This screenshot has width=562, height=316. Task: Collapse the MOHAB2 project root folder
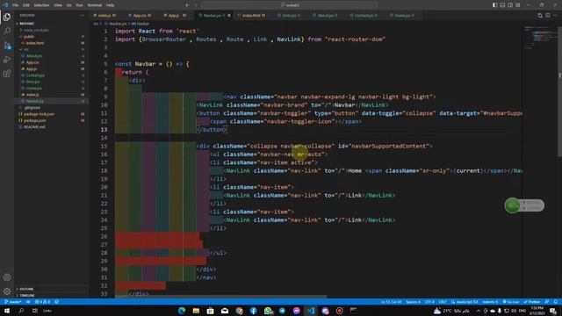click(51, 24)
